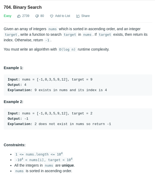
Task: Click the nums[i], target constraint code
Action: click(x=44, y=160)
